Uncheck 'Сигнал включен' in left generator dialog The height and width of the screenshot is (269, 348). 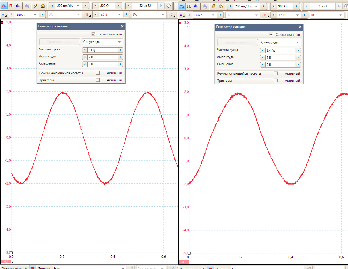tap(93, 34)
